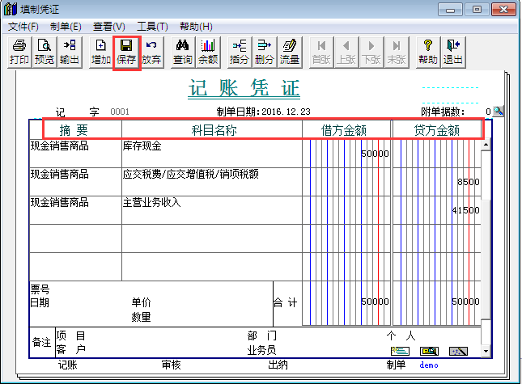Delete entry line with 删分 icon
Image resolution: width=522 pixels, height=384 pixels.
pos(265,53)
